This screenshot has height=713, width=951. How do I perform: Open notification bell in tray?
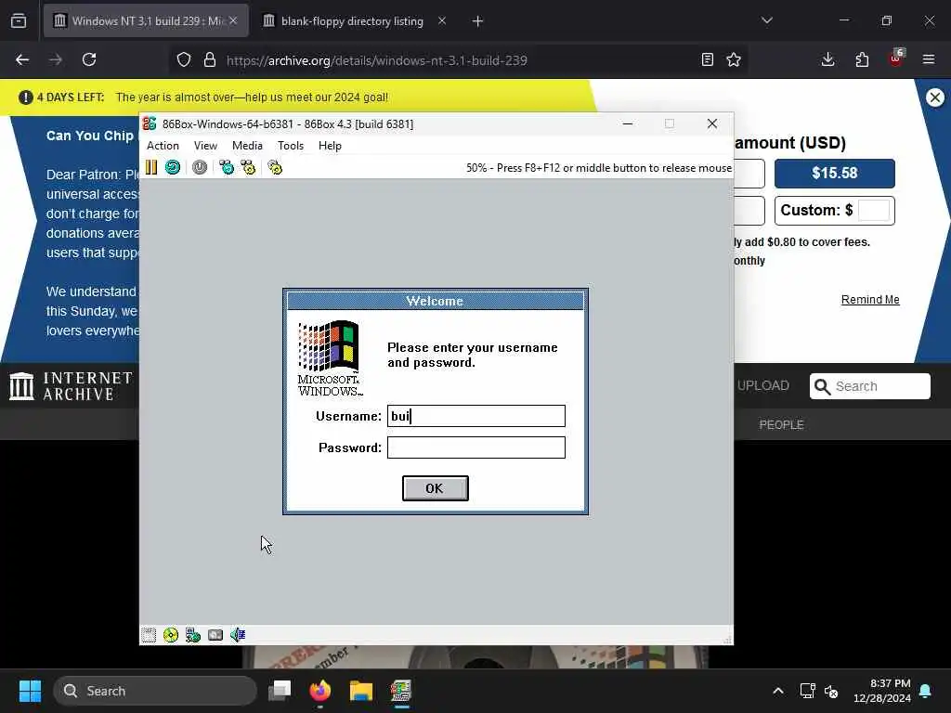pos(926,691)
